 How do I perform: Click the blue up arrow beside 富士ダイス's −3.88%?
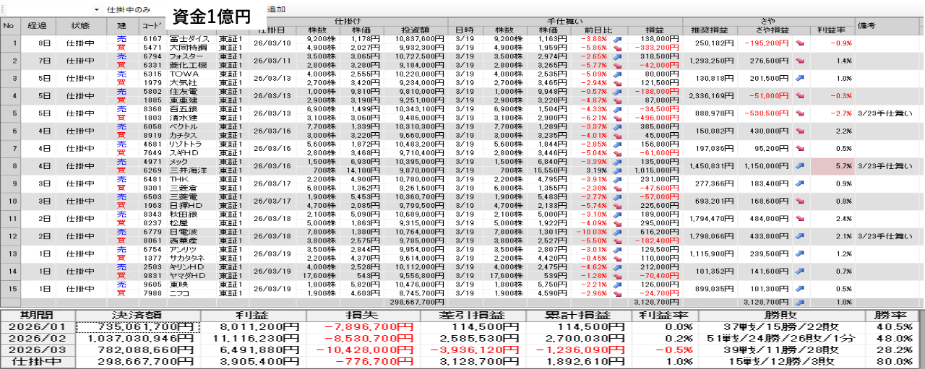click(619, 38)
